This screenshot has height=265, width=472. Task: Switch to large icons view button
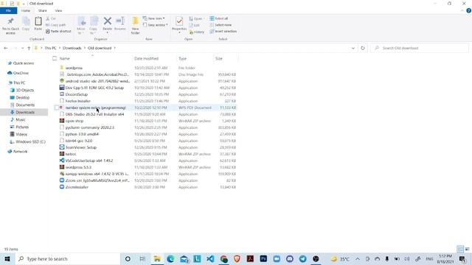(467, 249)
